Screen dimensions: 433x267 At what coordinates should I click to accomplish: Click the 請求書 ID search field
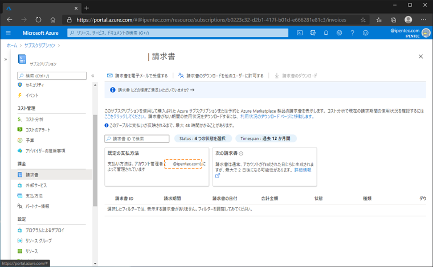[137, 139]
